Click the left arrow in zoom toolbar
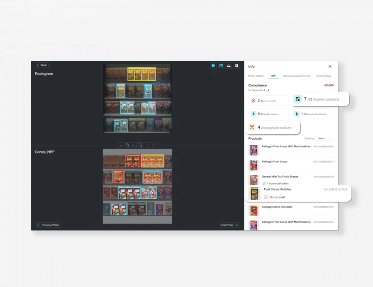The height and width of the screenshot is (287, 373). coord(147,145)
